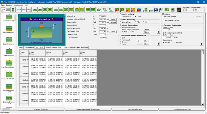Open info icon beside Erweiterte Substratdaten
Screen dimensions: 207x114
click(x=158, y=32)
